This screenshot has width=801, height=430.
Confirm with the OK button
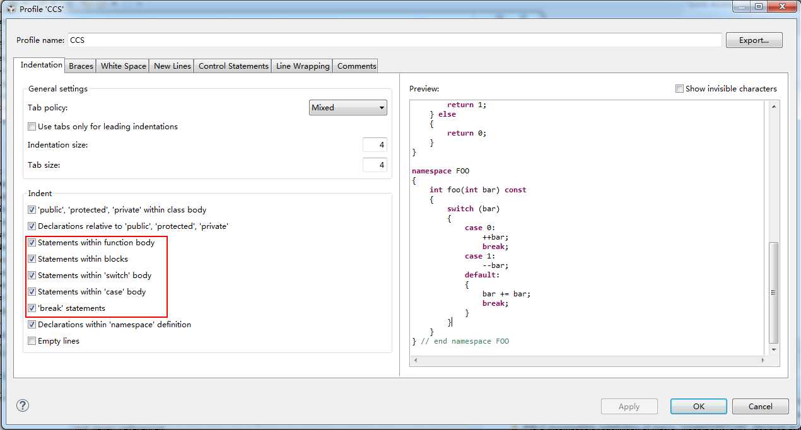[699, 407]
